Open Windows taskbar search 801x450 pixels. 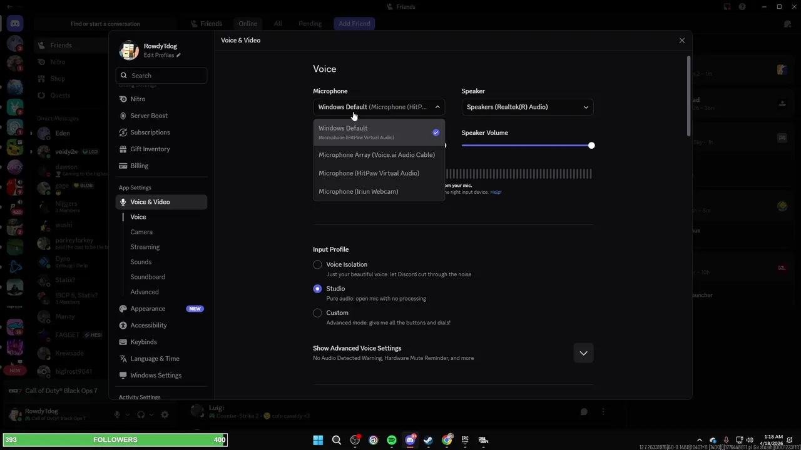(x=337, y=440)
